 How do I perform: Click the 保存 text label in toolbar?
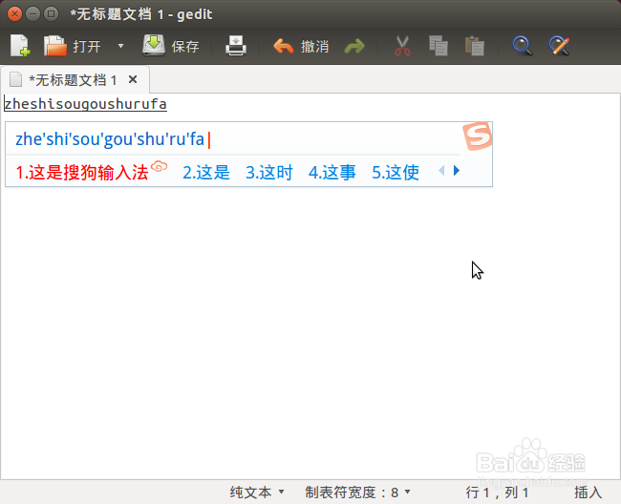(185, 47)
